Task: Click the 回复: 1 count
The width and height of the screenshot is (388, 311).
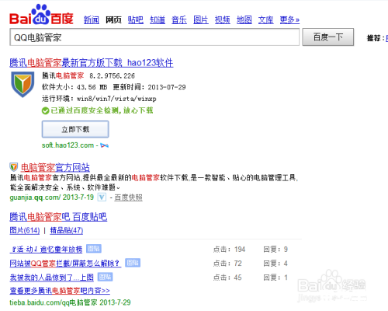Action: 275,278
